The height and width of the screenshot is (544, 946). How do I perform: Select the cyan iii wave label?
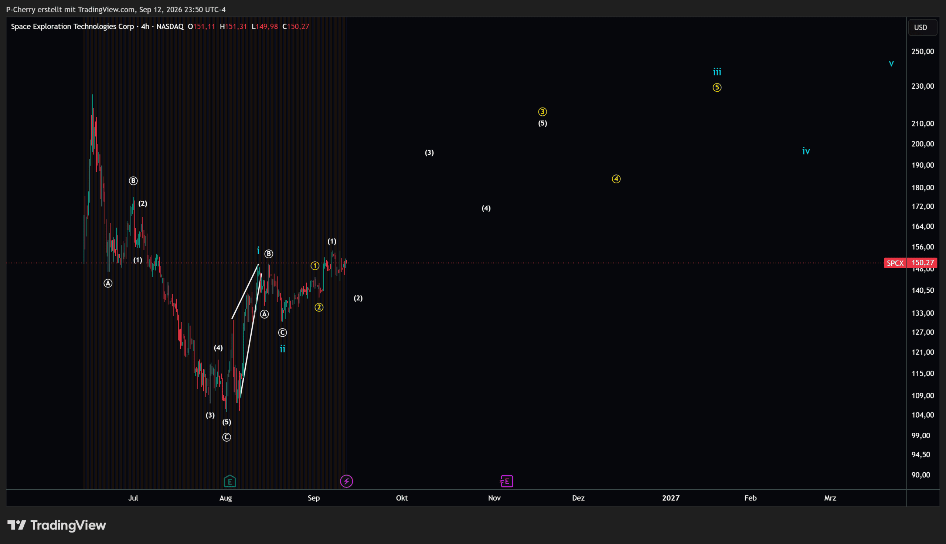pos(717,72)
